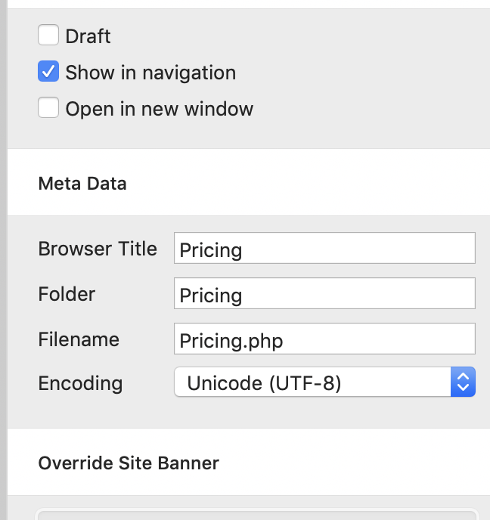This screenshot has height=520, width=490.
Task: Uncheck the Show in navigation checkbox
Action: tap(48, 73)
